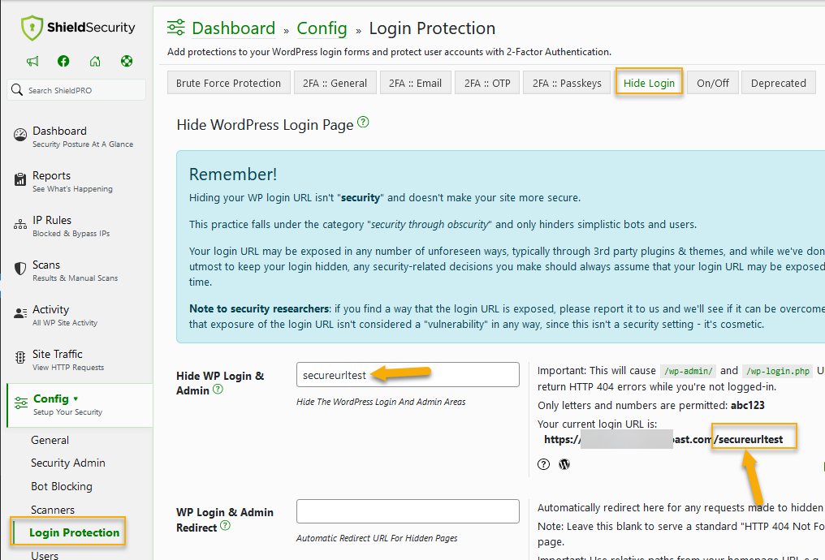The height and width of the screenshot is (560, 825).
Task: Open help icon beside Hide WP Login & Admin
Action: 218,390
